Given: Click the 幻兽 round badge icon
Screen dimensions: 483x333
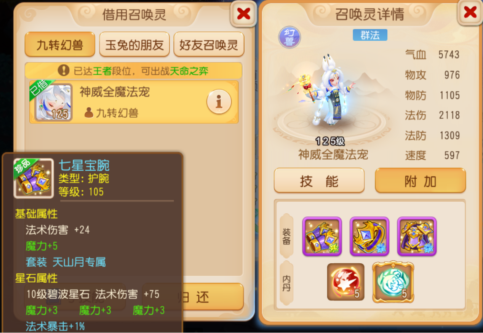Looking at the screenshot, I should [289, 37].
